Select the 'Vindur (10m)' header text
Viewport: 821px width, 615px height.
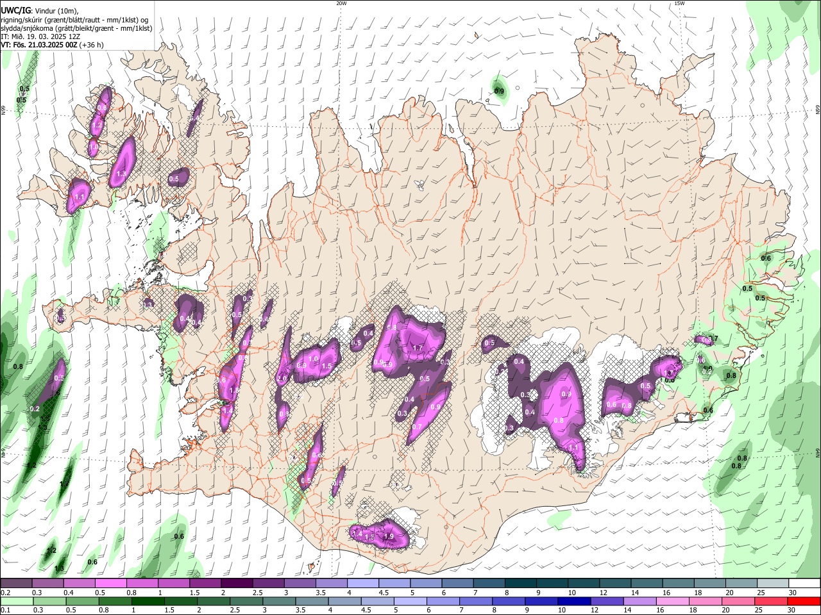tap(57, 11)
